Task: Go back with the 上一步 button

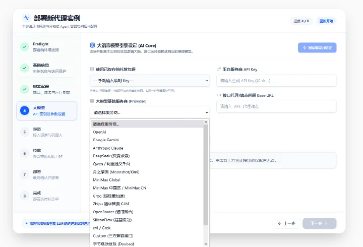Action: 286,223
